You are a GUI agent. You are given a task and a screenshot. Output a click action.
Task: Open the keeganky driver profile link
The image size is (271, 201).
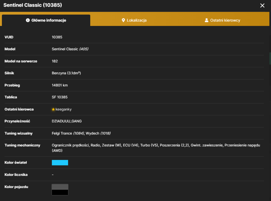click(63, 109)
